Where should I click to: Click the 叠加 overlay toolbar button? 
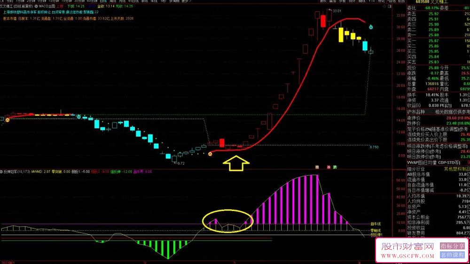click(333, 1)
